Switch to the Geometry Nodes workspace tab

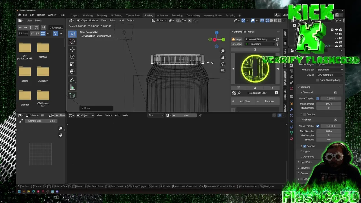213,16
